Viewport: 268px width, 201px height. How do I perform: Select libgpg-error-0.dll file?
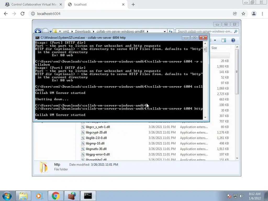98,154
